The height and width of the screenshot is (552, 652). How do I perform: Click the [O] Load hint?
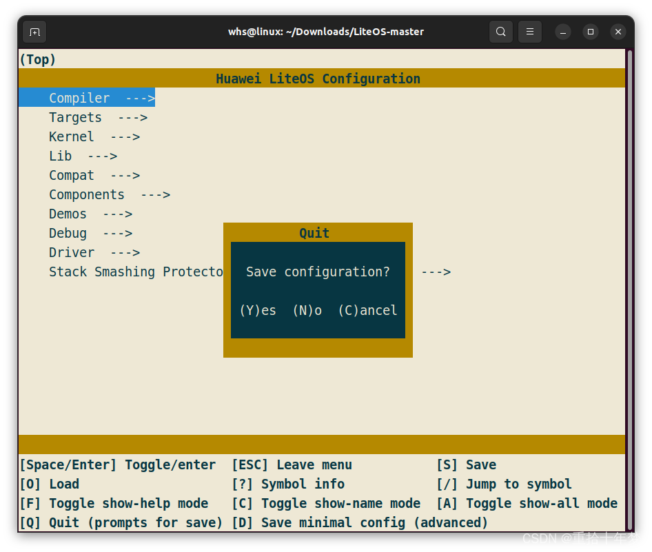click(x=50, y=484)
